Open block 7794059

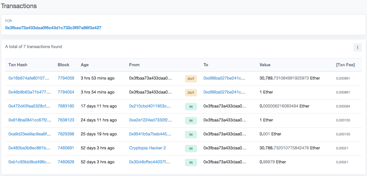coord(66,78)
